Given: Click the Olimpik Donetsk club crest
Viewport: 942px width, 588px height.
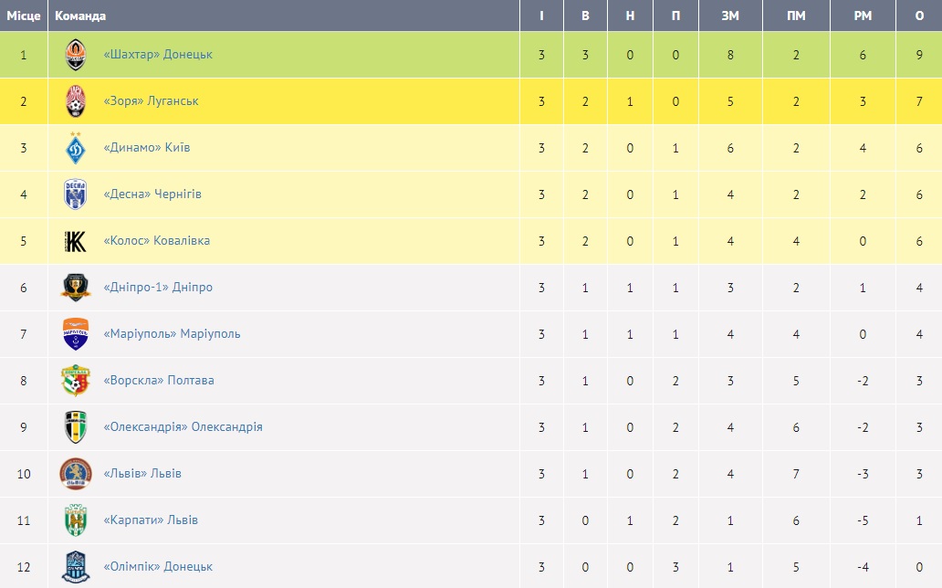Looking at the screenshot, I should (76, 567).
